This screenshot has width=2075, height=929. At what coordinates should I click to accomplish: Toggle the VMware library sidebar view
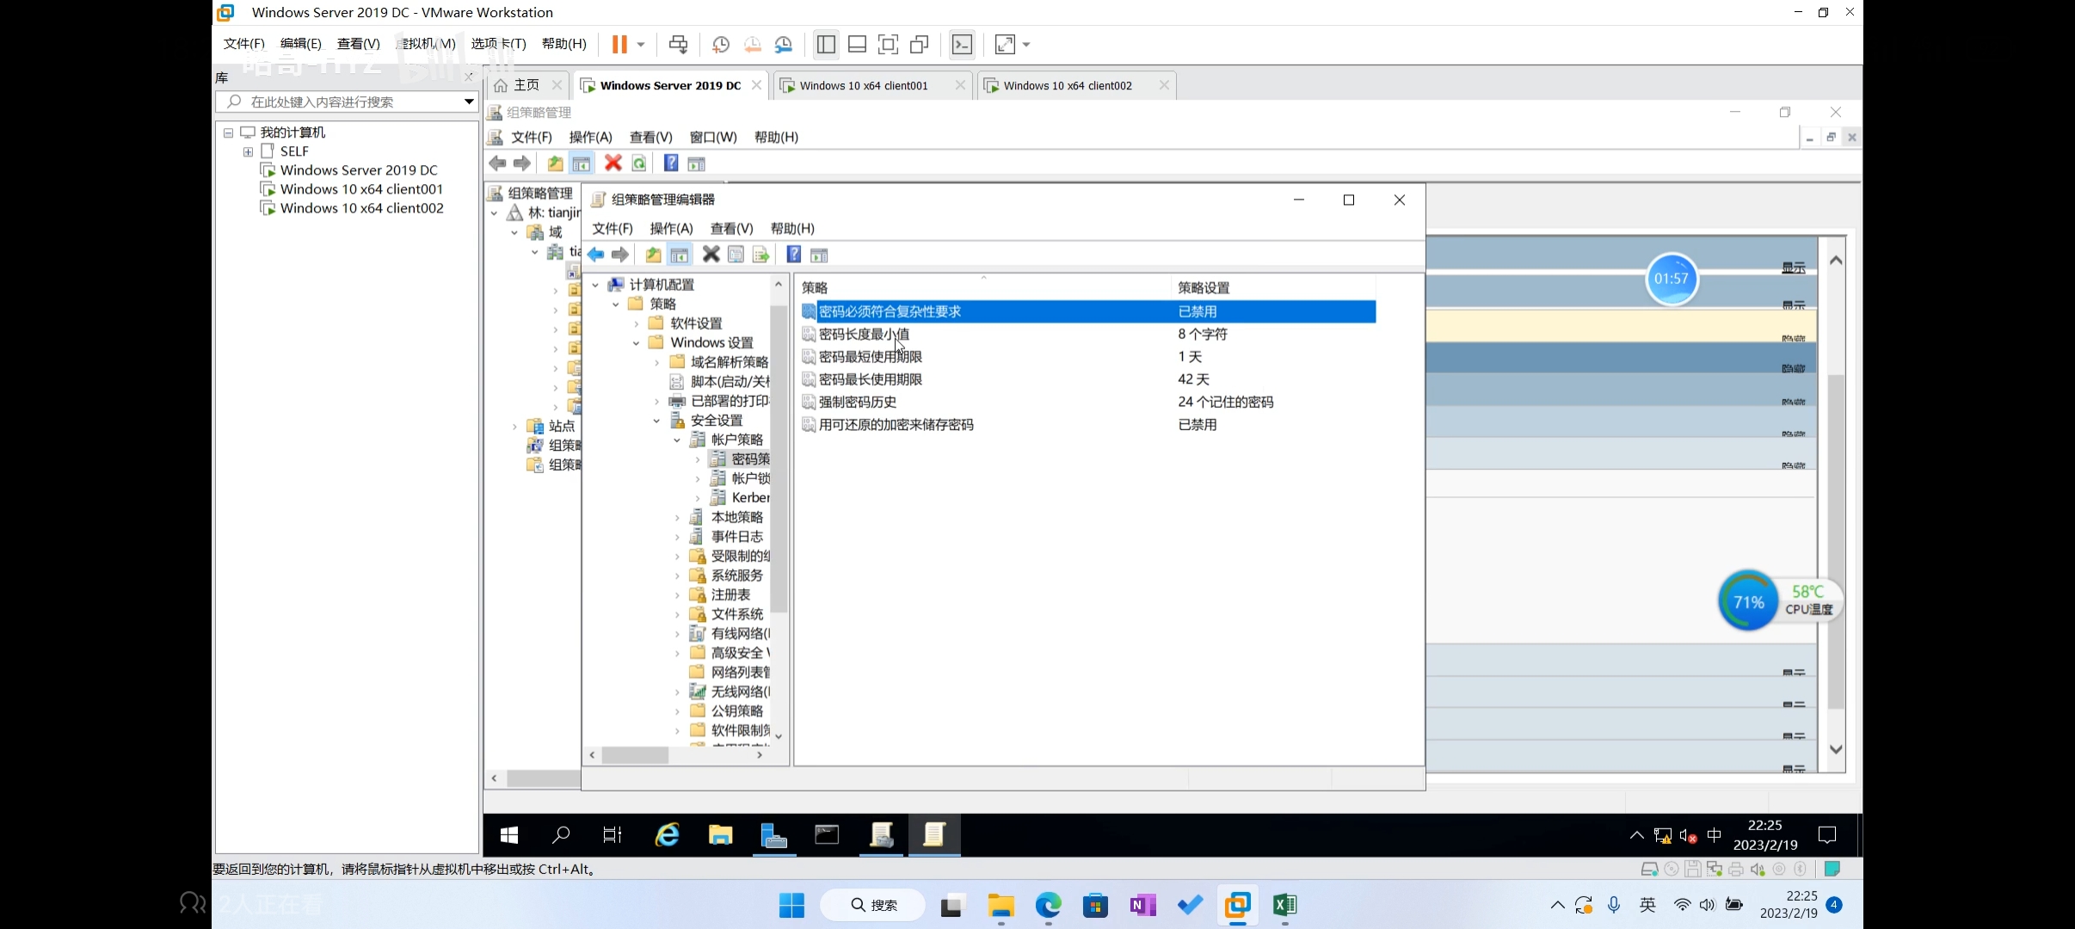point(826,44)
